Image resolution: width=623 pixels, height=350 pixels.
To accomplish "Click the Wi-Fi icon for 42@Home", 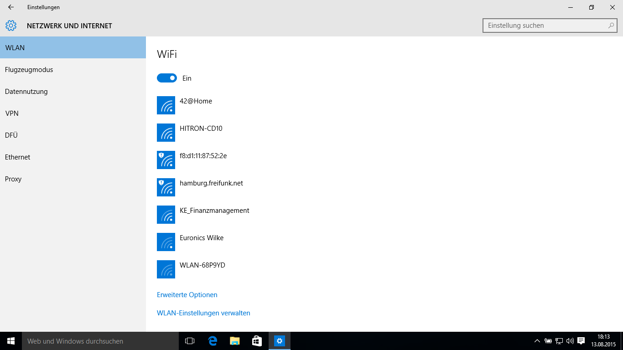I will point(166,105).
